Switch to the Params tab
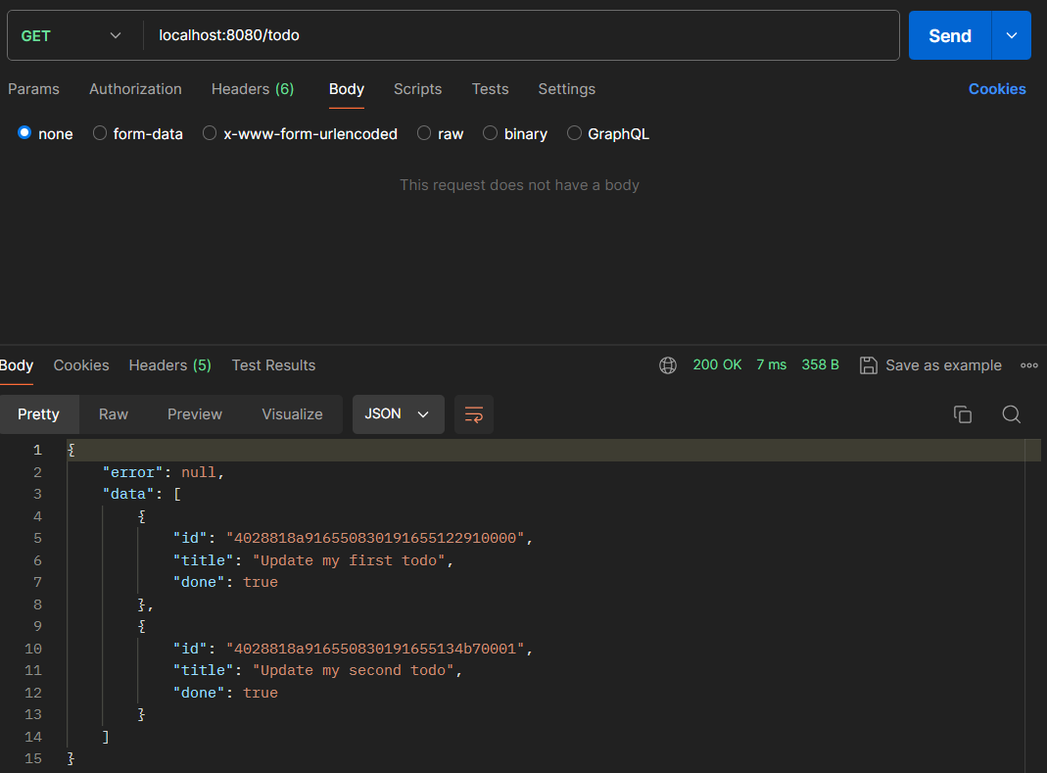 (33, 89)
